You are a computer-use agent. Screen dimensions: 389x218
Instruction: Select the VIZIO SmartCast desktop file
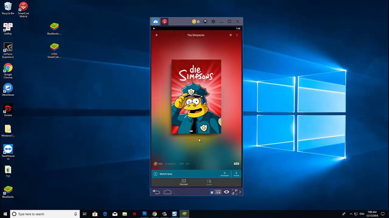pos(54,51)
